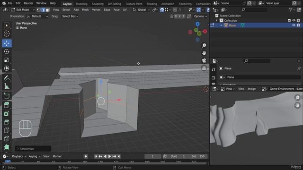The height and width of the screenshot is (170, 303).
Task: Click the viewport pan hand icon
Action: click(x=204, y=53)
